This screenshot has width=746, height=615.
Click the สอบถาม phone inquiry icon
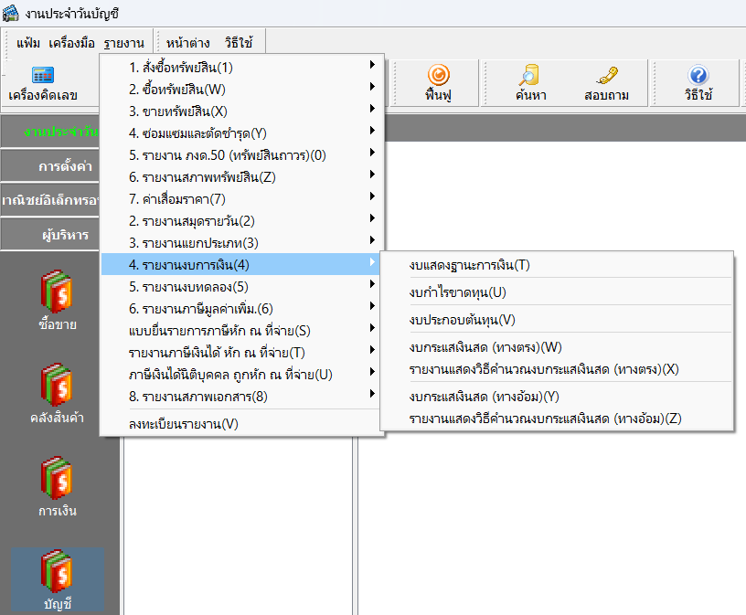pos(607,83)
